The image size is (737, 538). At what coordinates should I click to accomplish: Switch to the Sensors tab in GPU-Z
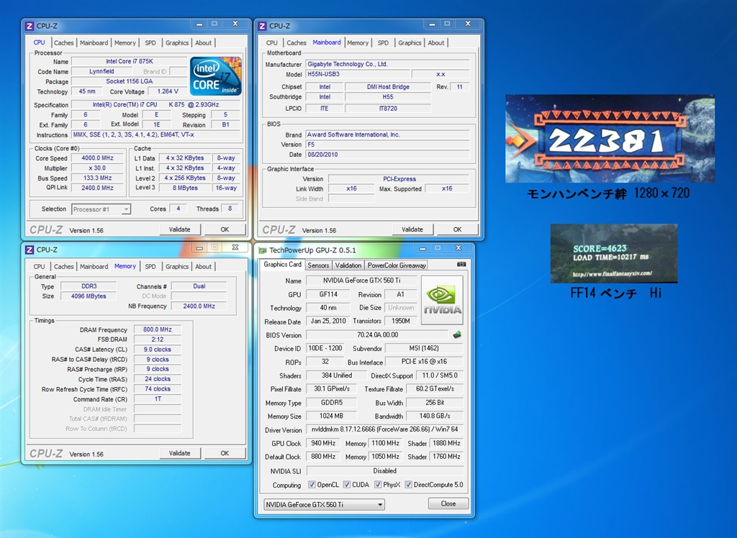(318, 265)
